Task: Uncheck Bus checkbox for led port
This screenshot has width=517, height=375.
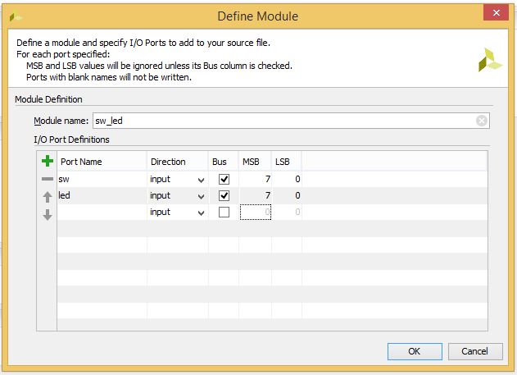Action: [224, 196]
